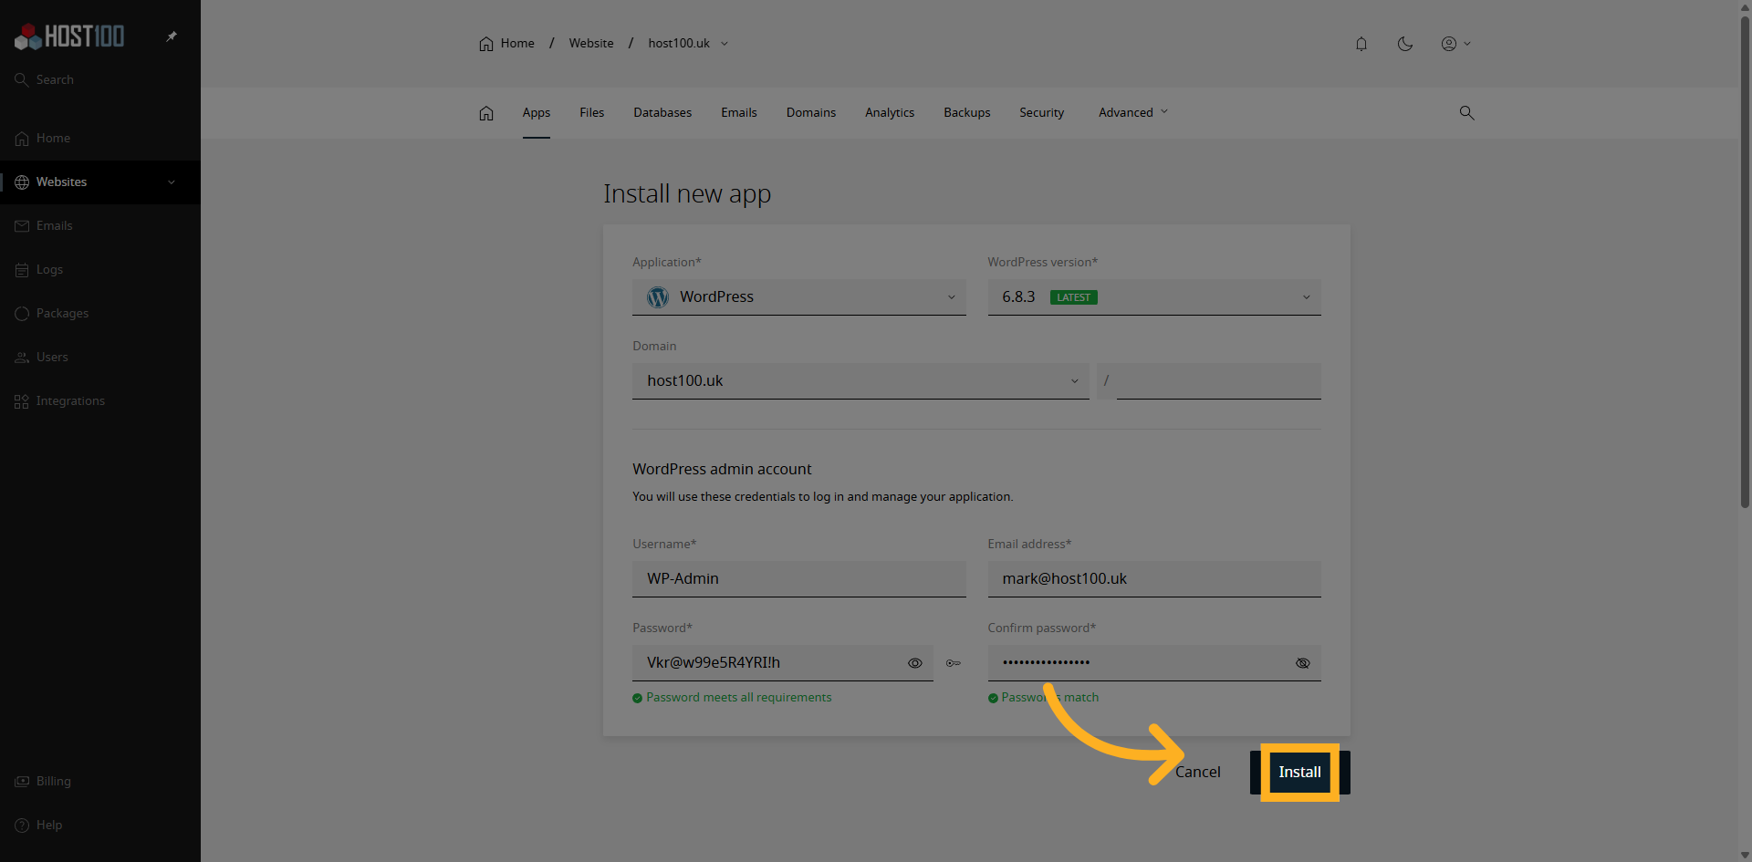1752x862 pixels.
Task: Click 'Password meets all requirements' text
Action: coord(738,698)
